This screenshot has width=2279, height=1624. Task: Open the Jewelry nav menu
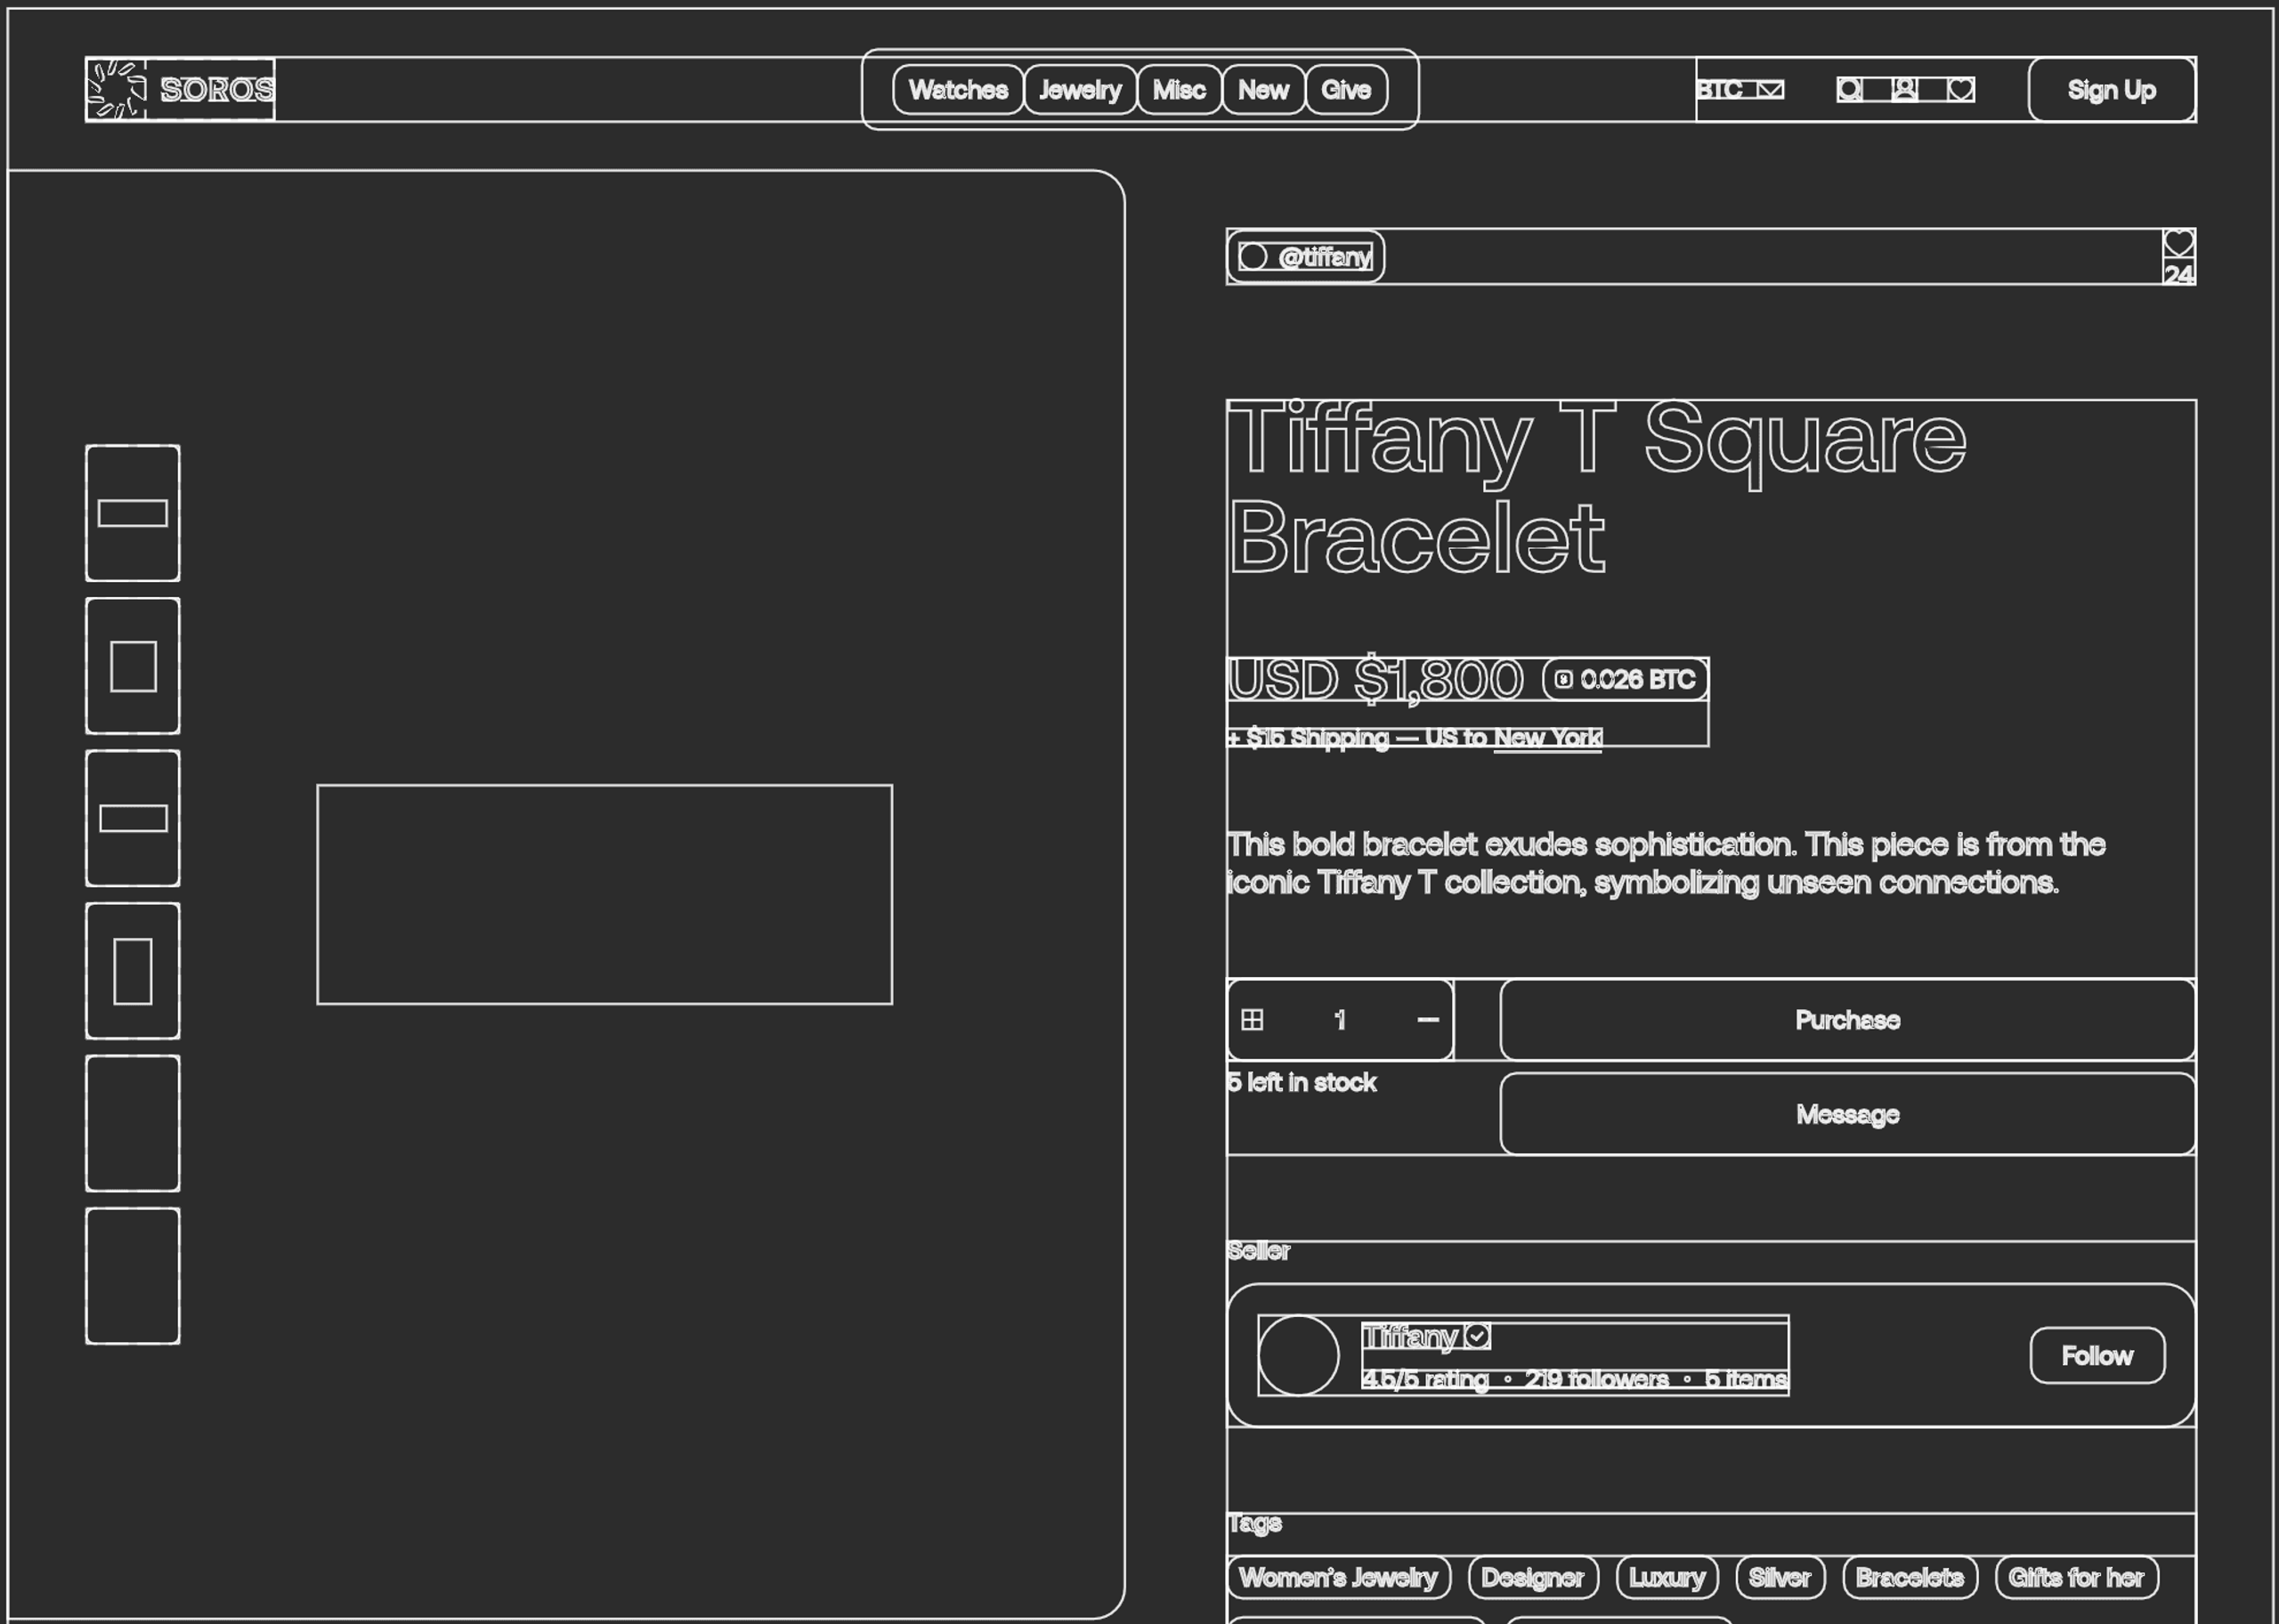pos(1080,90)
